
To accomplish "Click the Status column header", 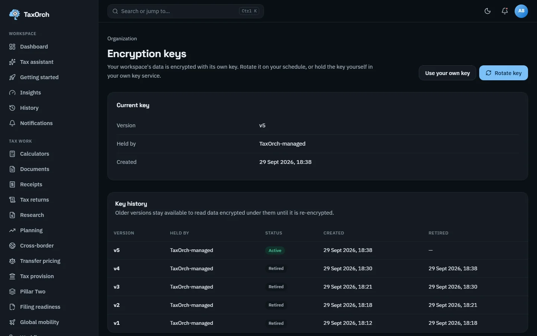I will pos(274,233).
